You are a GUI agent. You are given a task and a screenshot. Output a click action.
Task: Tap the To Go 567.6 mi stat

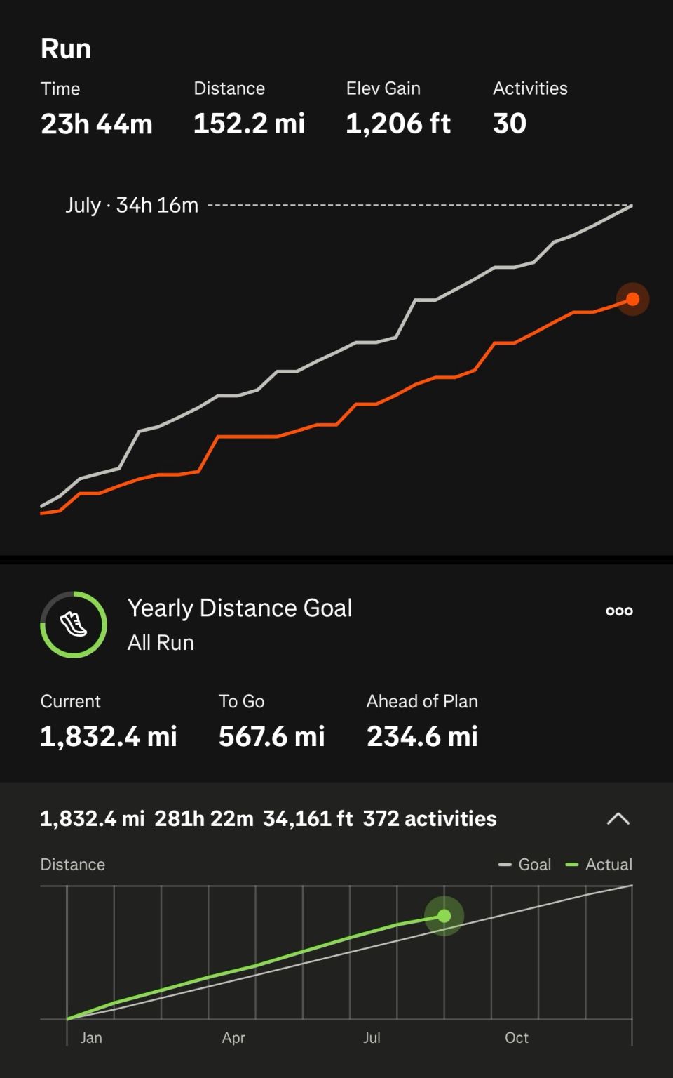tap(271, 736)
